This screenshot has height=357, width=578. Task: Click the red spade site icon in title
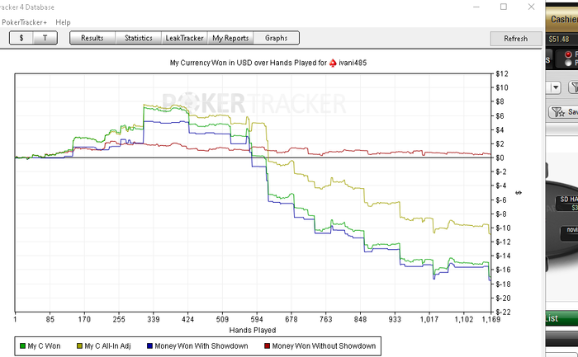coord(333,63)
